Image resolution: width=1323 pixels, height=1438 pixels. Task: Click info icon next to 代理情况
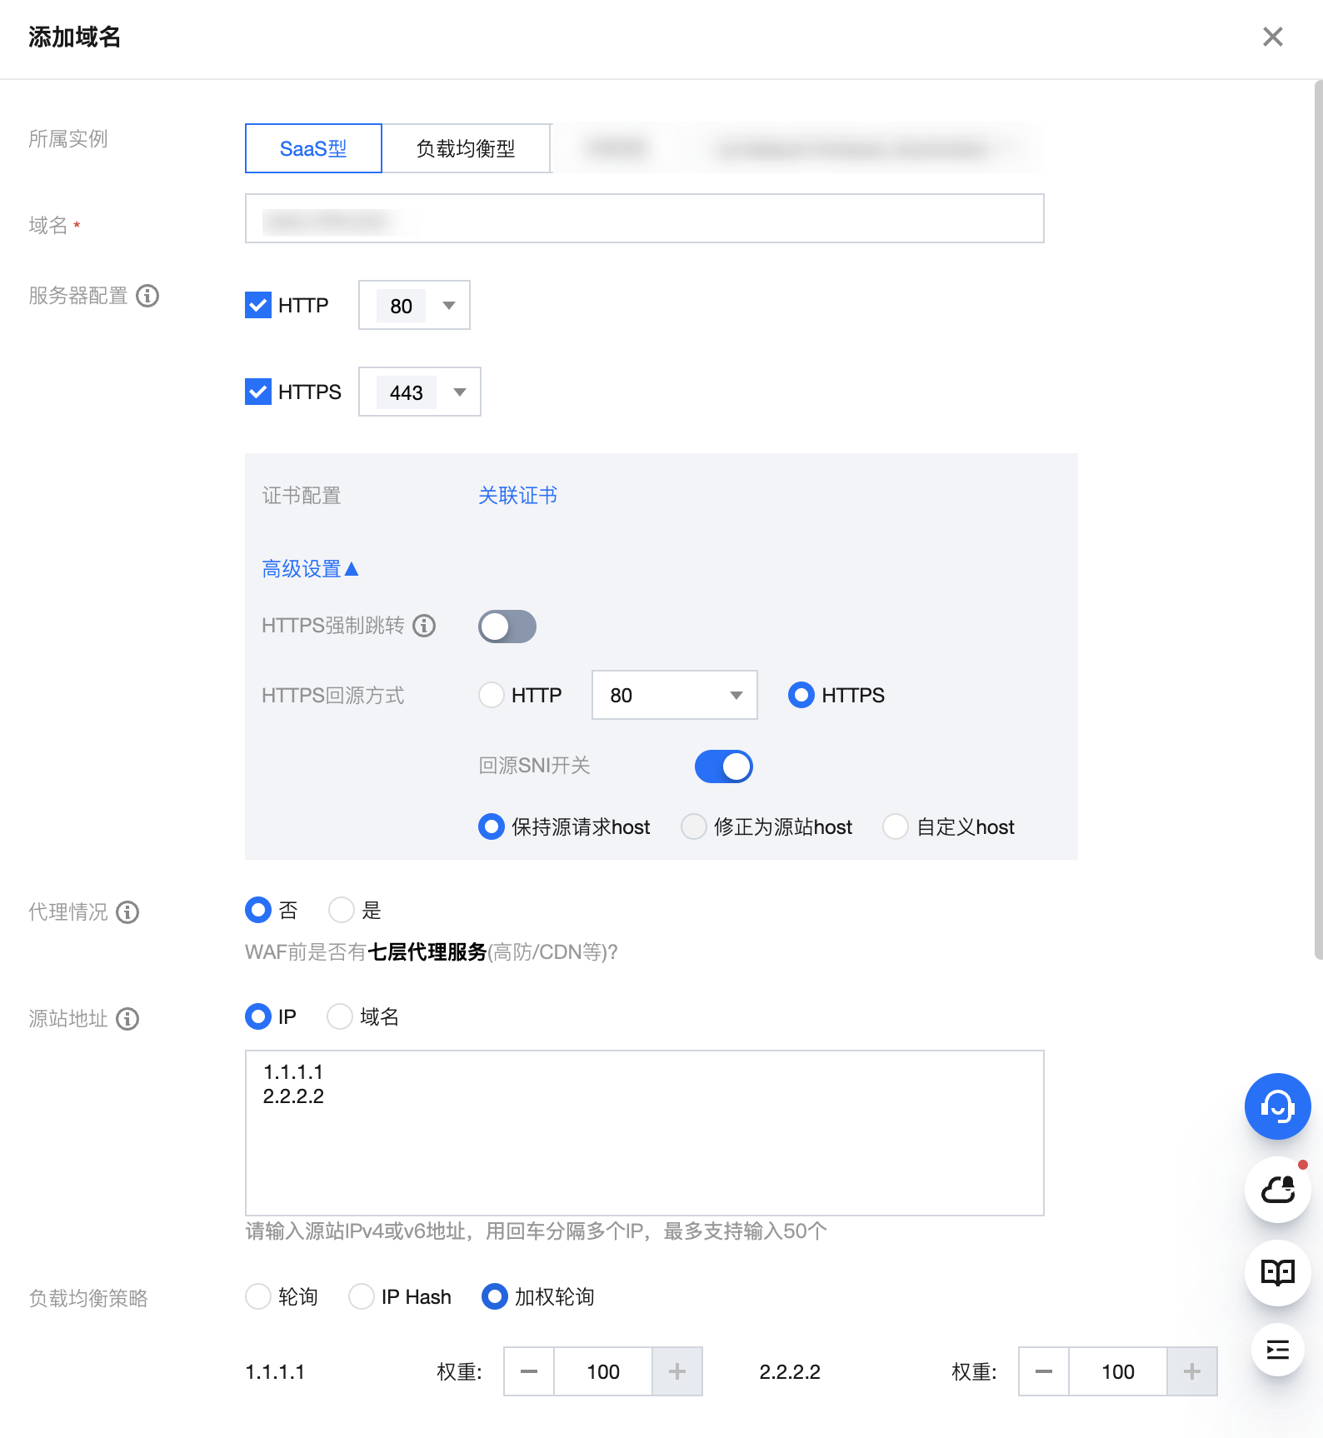(127, 912)
